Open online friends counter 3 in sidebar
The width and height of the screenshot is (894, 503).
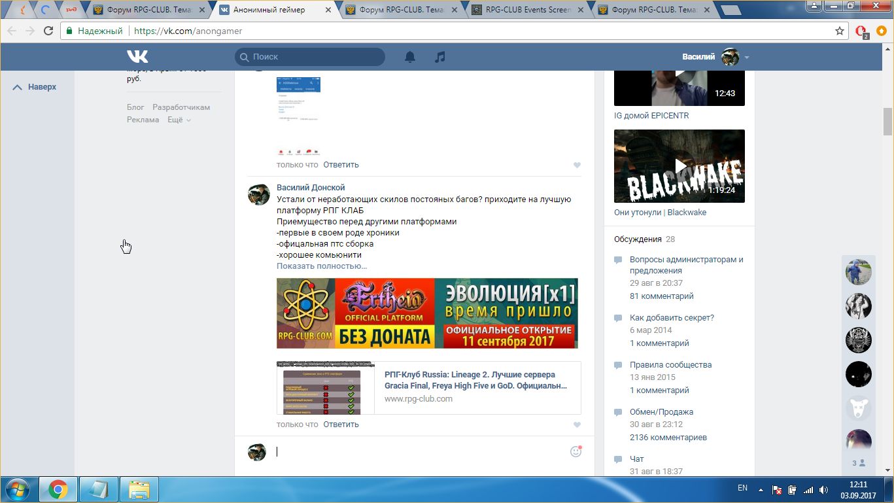(x=858, y=462)
